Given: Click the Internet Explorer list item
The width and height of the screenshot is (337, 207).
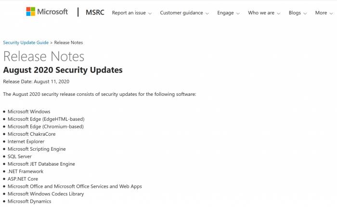Looking at the screenshot, I should (26, 142).
